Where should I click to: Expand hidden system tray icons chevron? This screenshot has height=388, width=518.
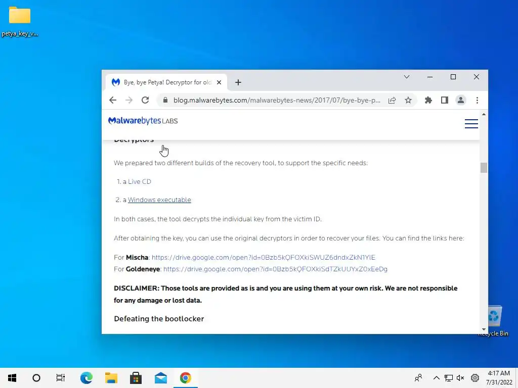point(437,378)
